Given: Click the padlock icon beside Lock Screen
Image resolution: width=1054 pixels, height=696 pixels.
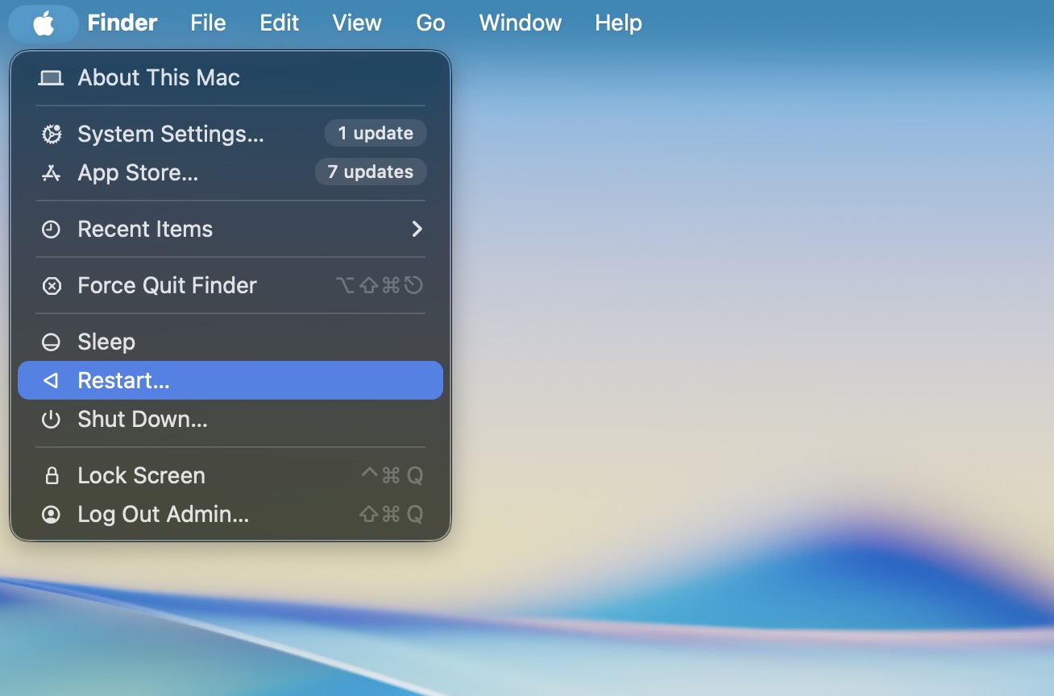Looking at the screenshot, I should pyautogui.click(x=50, y=475).
